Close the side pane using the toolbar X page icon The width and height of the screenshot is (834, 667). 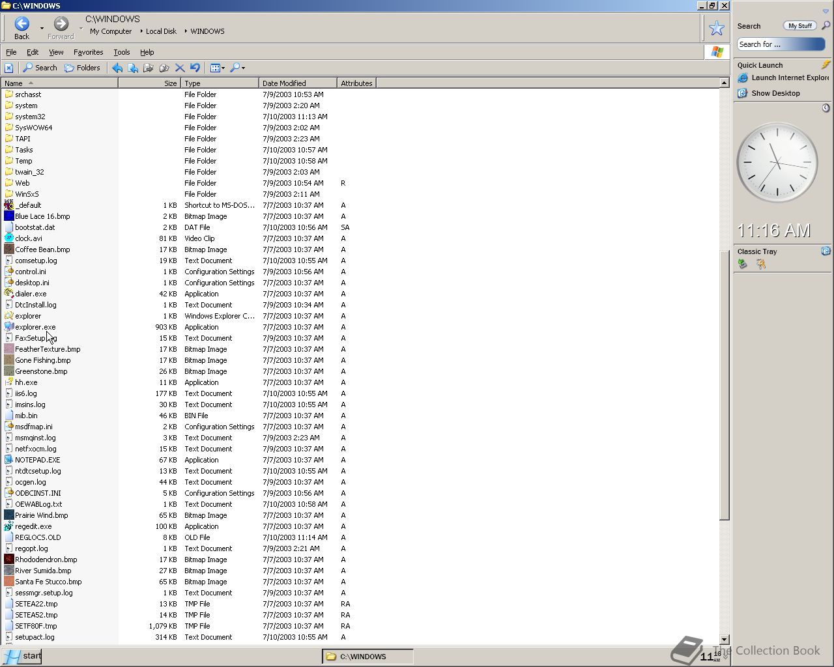[8, 68]
